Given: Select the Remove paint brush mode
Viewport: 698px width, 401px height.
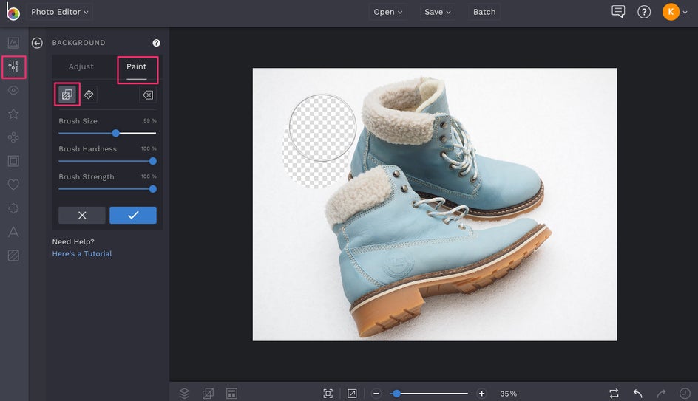Looking at the screenshot, I should (x=67, y=95).
